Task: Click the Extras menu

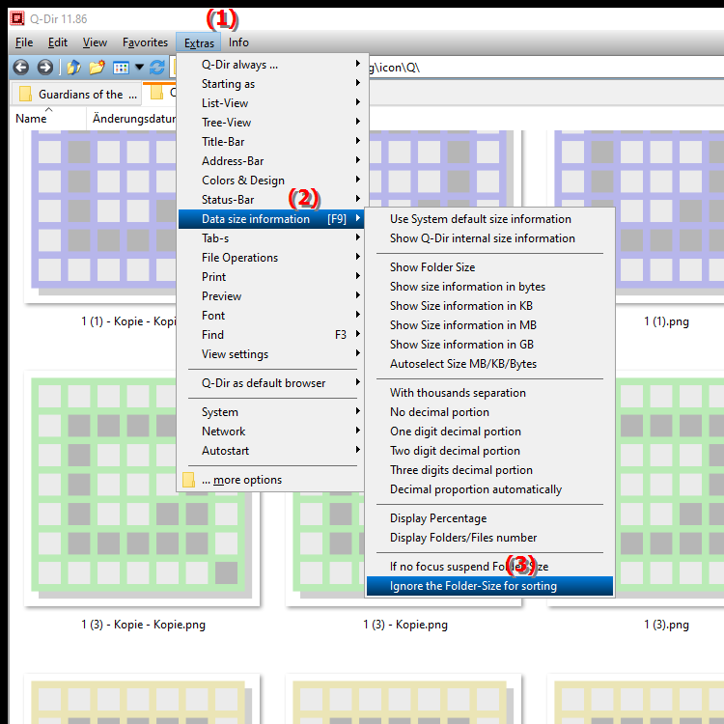Action: coord(199,42)
